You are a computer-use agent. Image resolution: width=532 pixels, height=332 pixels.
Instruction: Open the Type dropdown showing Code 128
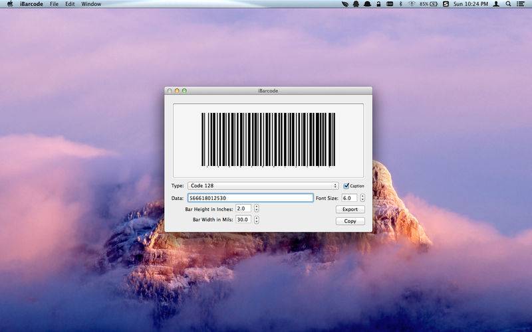263,186
